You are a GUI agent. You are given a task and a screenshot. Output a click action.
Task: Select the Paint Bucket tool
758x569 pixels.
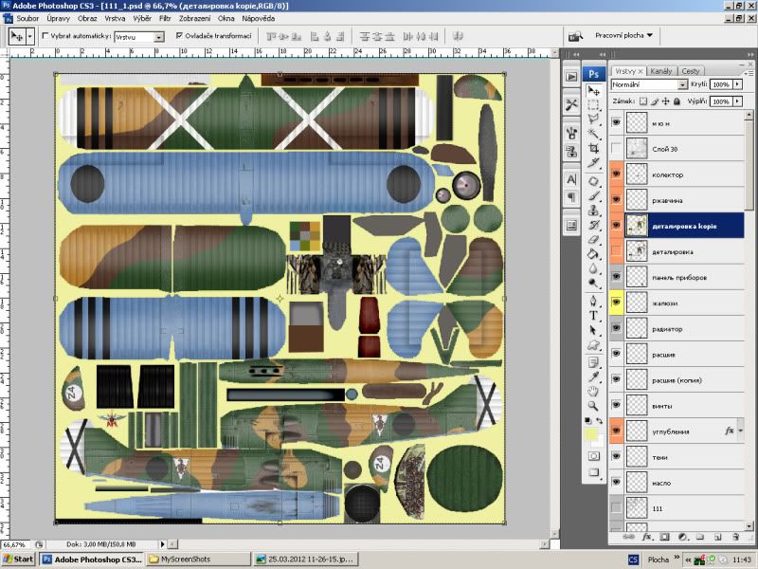[x=594, y=254]
